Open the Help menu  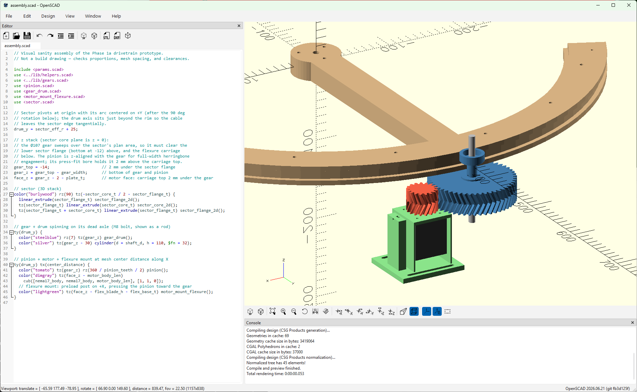(x=116, y=16)
